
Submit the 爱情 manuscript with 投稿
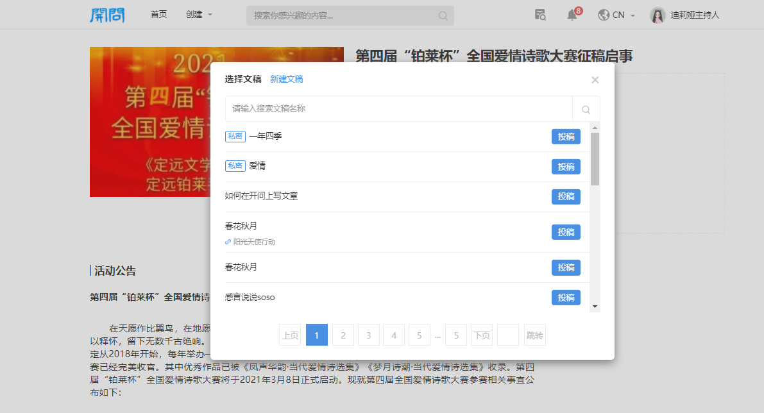[x=566, y=167]
